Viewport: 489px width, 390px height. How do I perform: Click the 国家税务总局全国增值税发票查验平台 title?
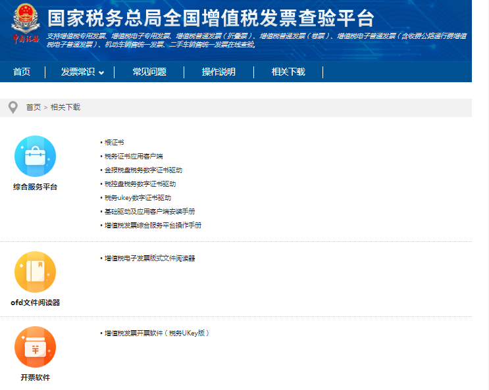211,18
